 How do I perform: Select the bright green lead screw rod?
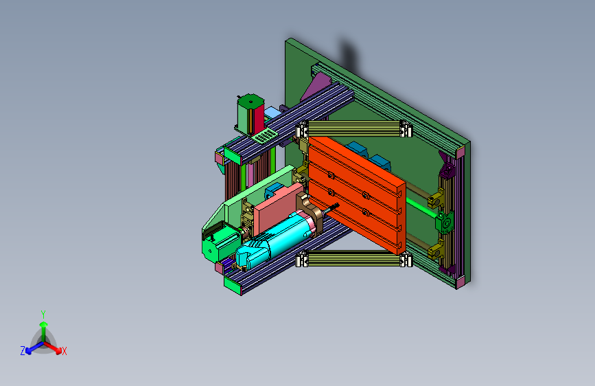click(x=421, y=207)
